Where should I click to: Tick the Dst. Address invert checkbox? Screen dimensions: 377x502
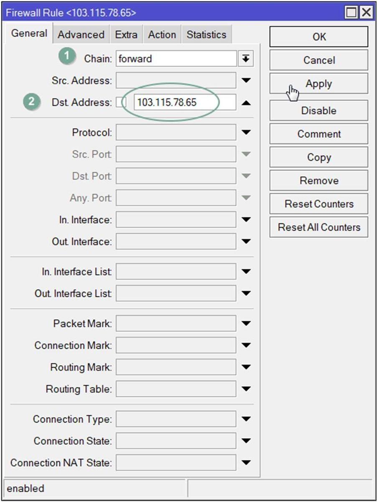click(121, 102)
